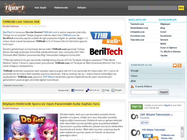Open the Oyun ve Eğlence category
The image size is (187, 140).
pos(168,48)
